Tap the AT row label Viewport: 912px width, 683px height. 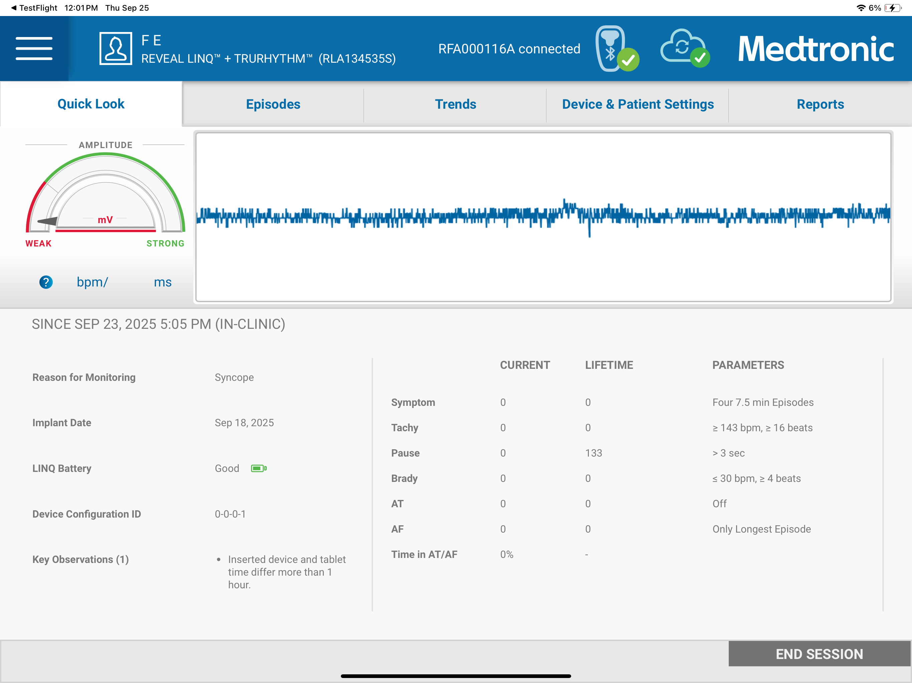point(397,504)
